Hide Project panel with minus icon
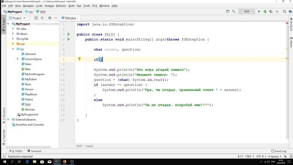 pyautogui.click(x=55, y=18)
